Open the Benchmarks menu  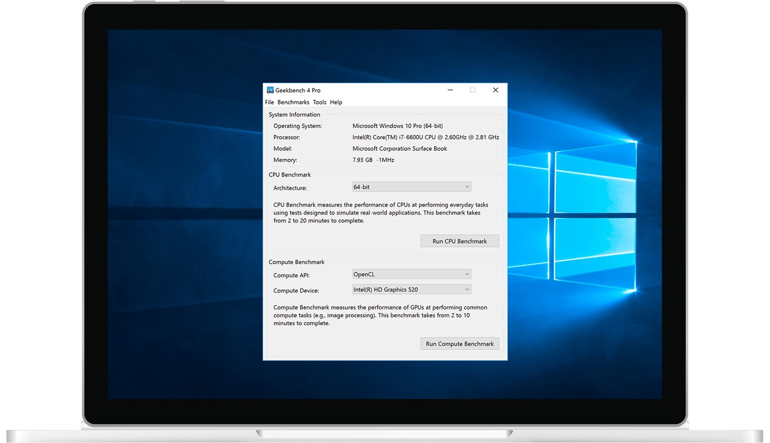293,102
